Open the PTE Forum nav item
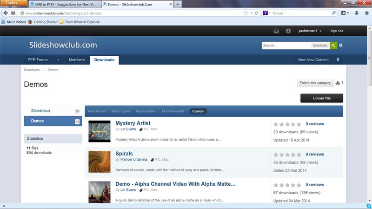The height and width of the screenshot is (209, 372). [38, 60]
